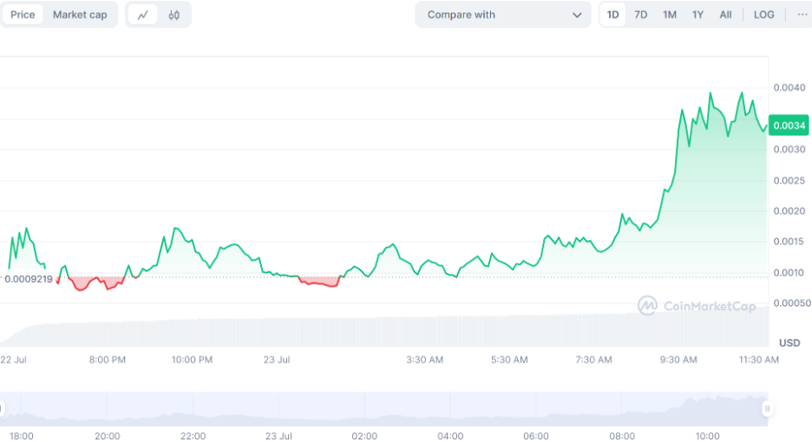Toggle the LOG scale option
Image resolution: width=812 pixels, height=442 pixels.
pos(763,15)
